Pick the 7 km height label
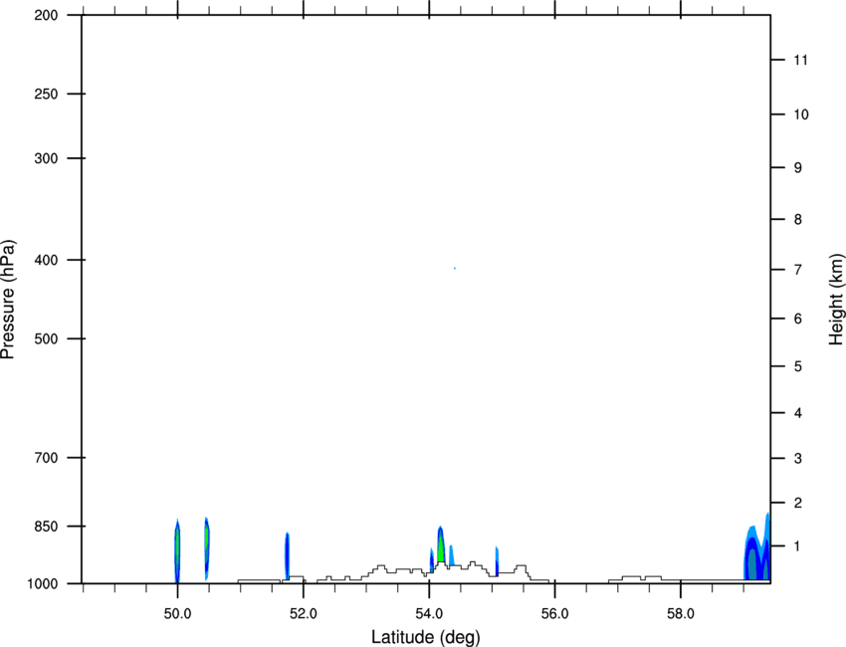 [x=798, y=270]
